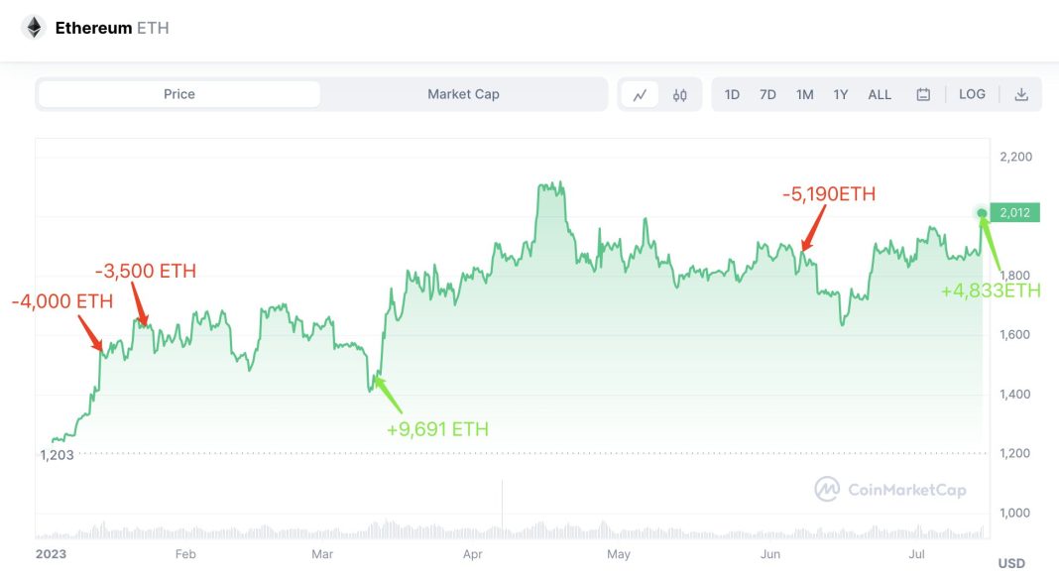Click the -4,000 ETH annotation label

(61, 301)
